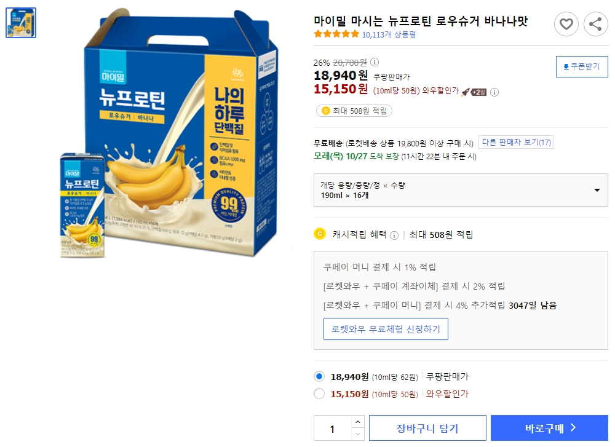The width and height of the screenshot is (615, 447).
Task: Open the 10,113개 상품평 reviews
Action: (x=389, y=35)
